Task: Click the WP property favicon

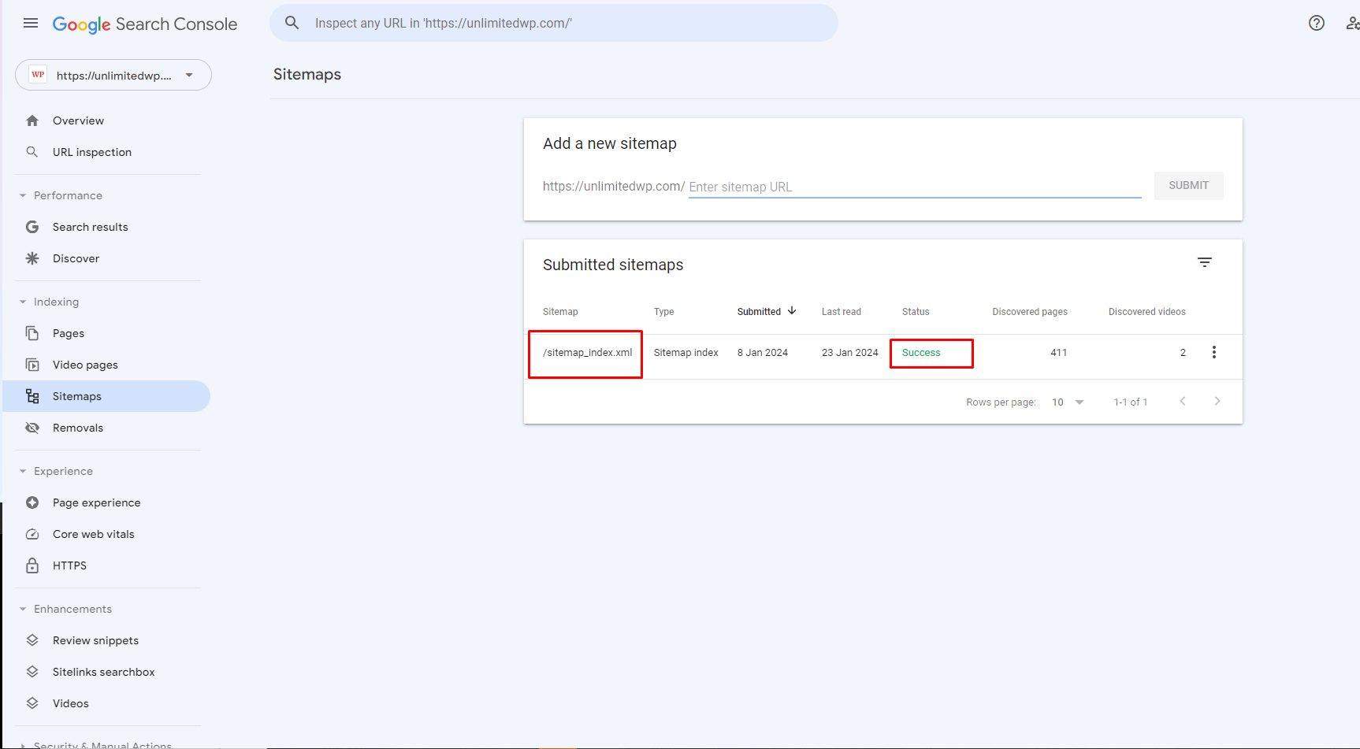Action: 38,75
